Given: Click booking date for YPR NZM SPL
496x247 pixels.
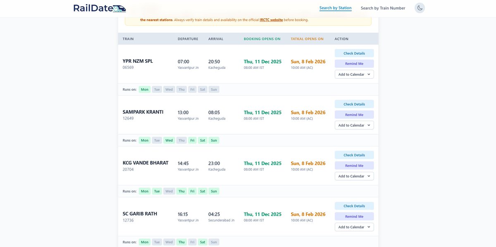Looking at the screenshot, I should (262, 61).
